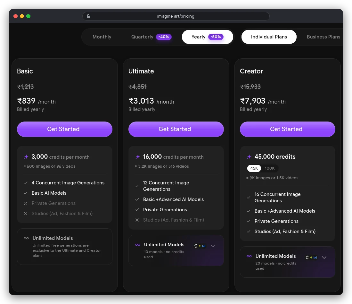This screenshot has height=304, width=352.
Task: Get Started with the Creator plan
Action: [288, 129]
